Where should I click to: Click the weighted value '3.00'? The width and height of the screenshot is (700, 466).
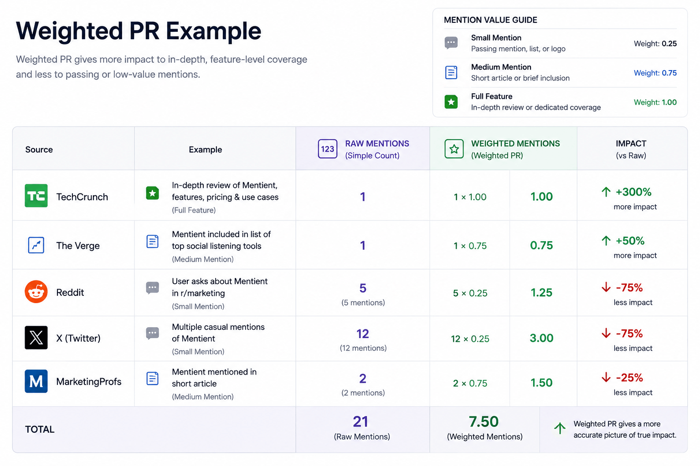click(x=541, y=338)
